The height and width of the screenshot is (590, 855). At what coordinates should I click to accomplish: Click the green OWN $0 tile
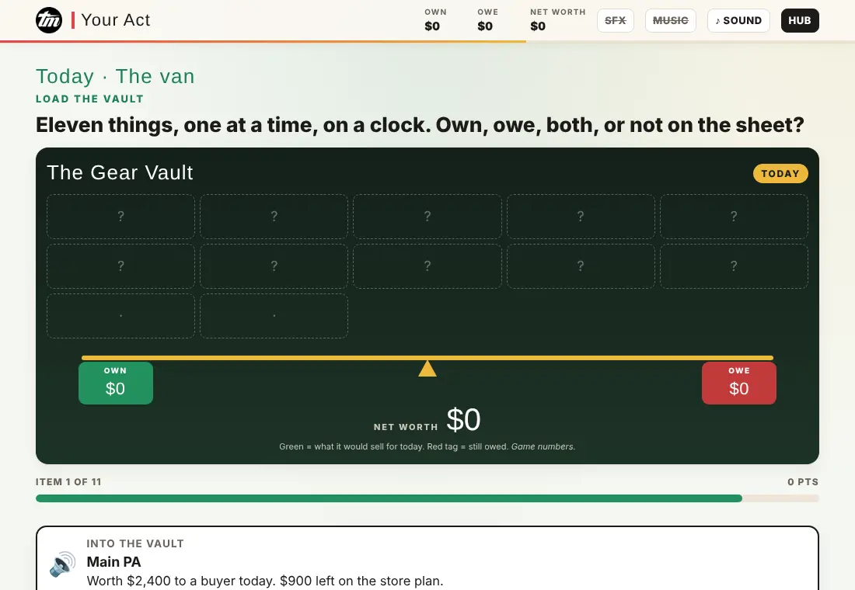(116, 383)
